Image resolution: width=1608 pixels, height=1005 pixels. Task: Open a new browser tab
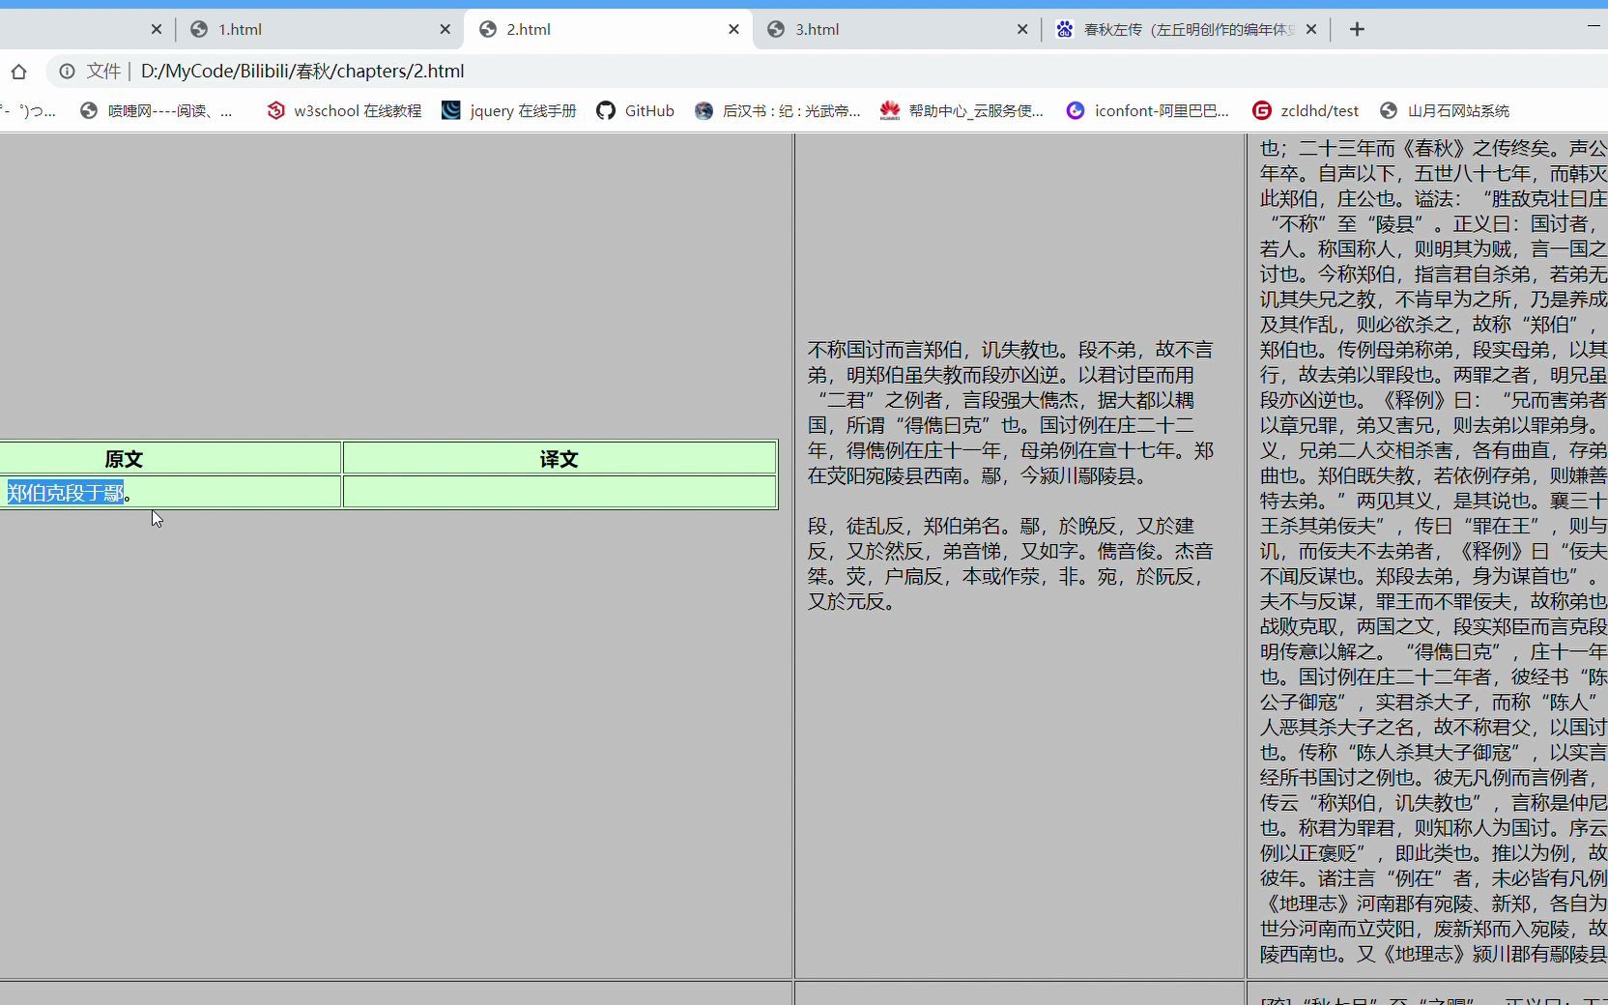1357,29
